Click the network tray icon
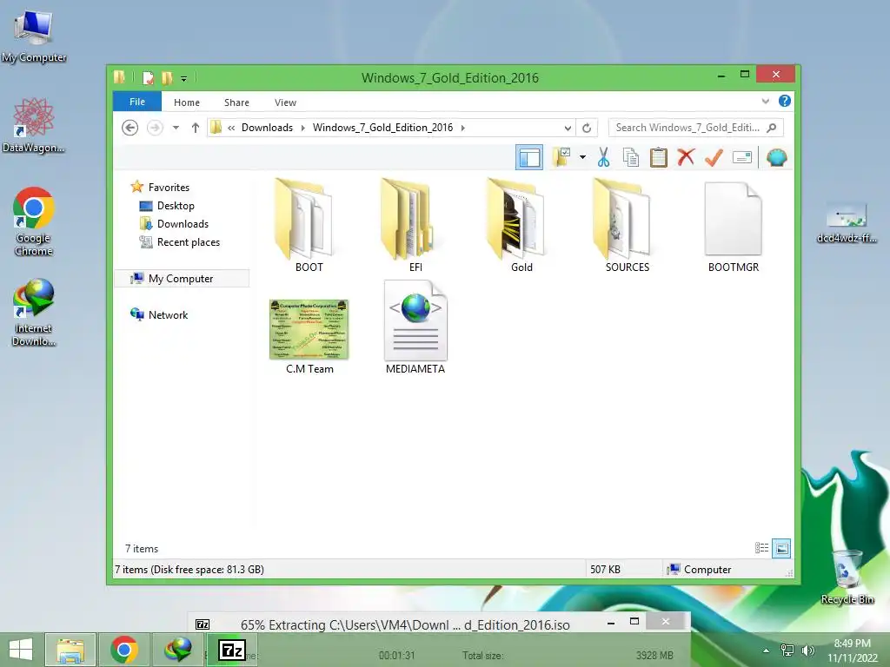The image size is (890, 667). (787, 650)
